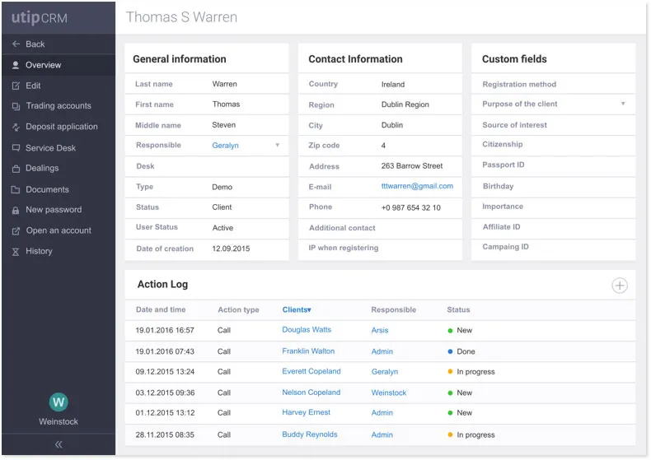The width and height of the screenshot is (651, 460).
Task: Click the Service Desk monitor icon
Action: click(16, 148)
